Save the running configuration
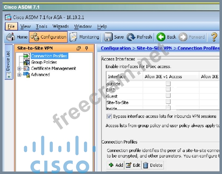The image size is (222, 174). point(114,37)
